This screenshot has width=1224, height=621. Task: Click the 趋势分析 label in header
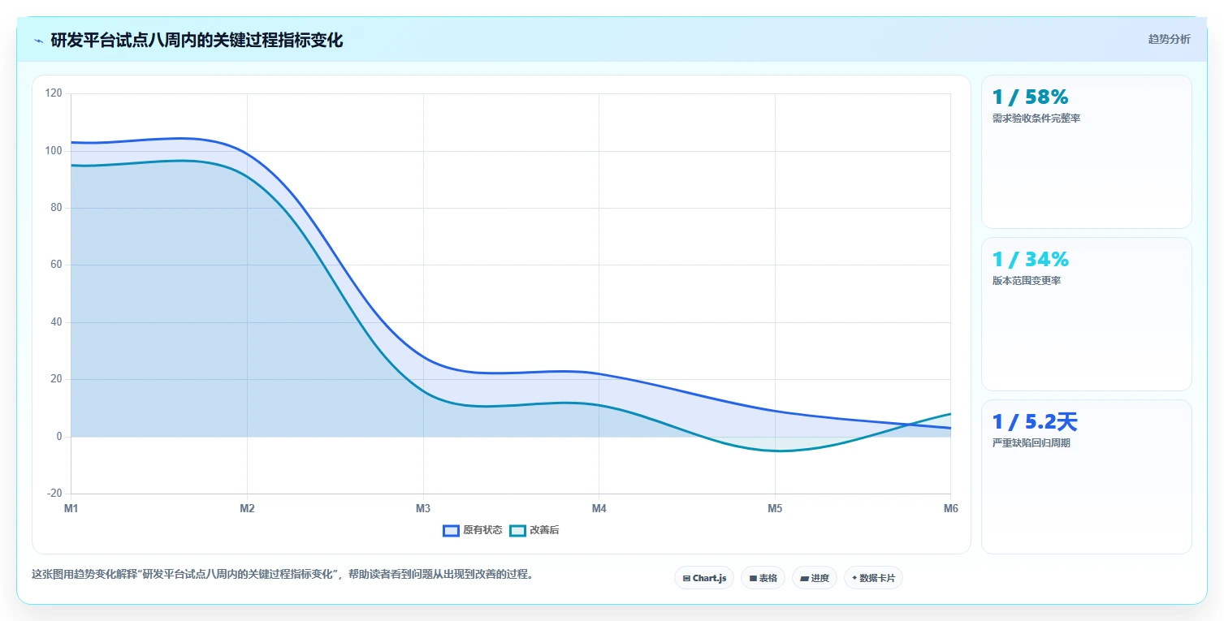tap(1169, 40)
